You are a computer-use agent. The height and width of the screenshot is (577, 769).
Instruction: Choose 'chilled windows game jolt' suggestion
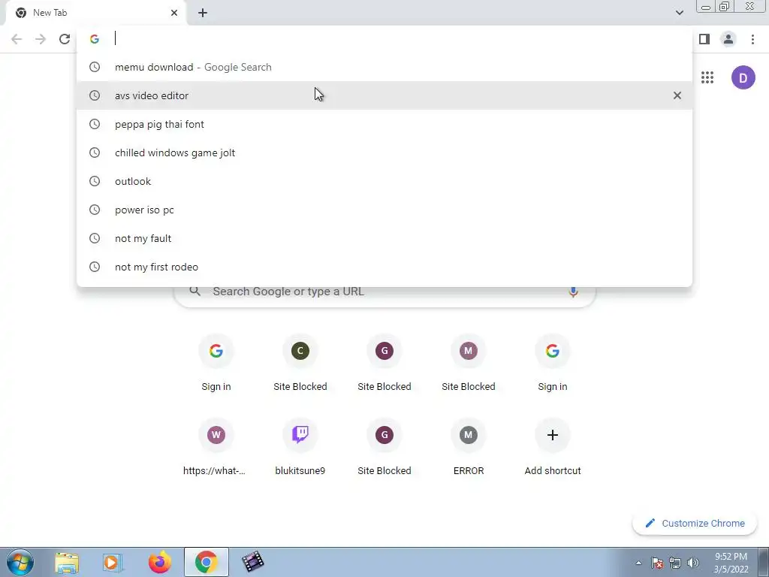pos(384,153)
